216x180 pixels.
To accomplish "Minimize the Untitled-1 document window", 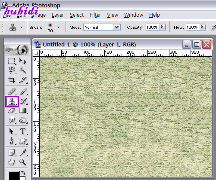I will pyautogui.click(x=187, y=45).
